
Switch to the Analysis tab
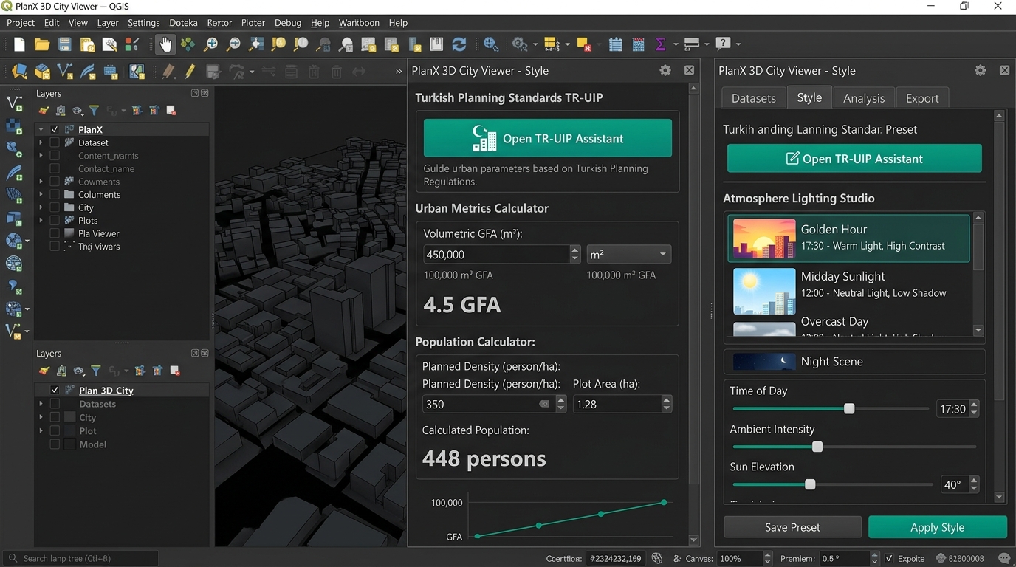pyautogui.click(x=864, y=98)
